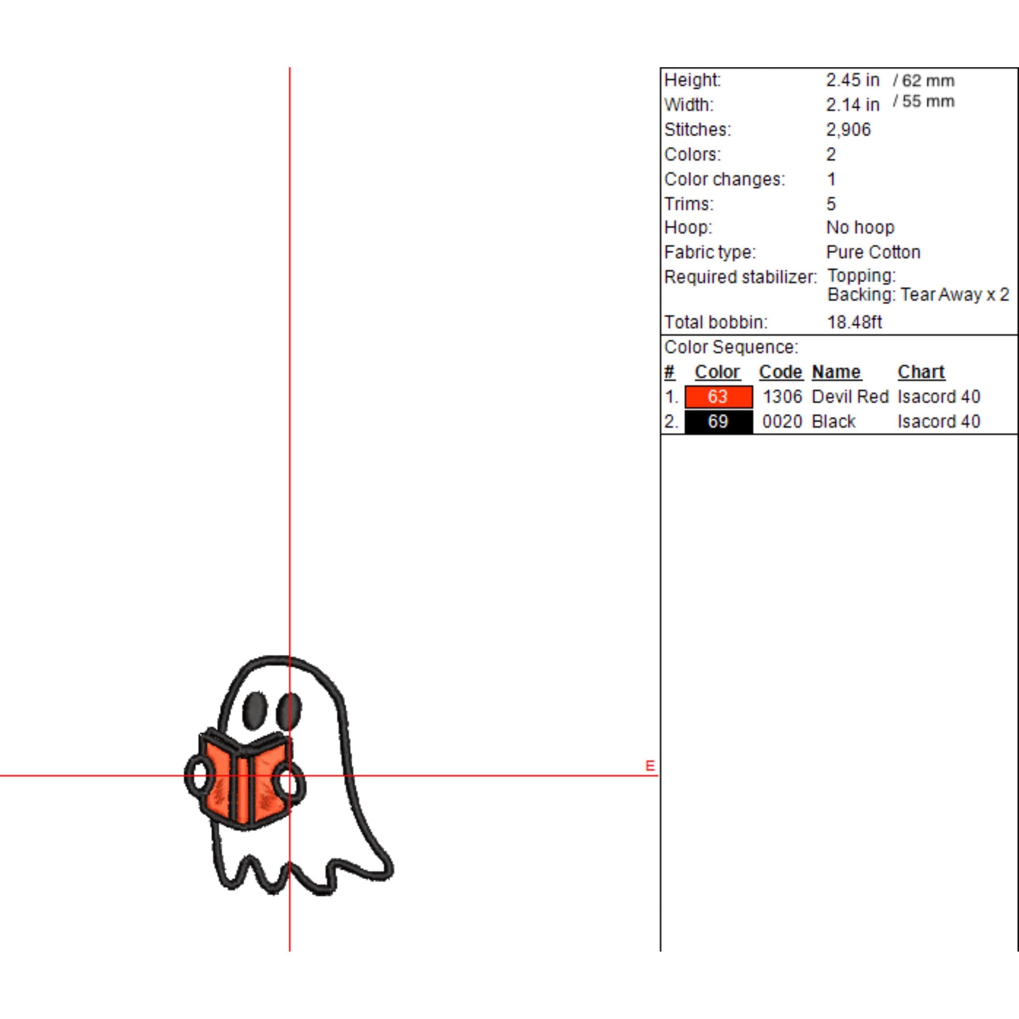Click the Height value 2.45 in
This screenshot has height=1019, width=1019.
[x=852, y=80]
